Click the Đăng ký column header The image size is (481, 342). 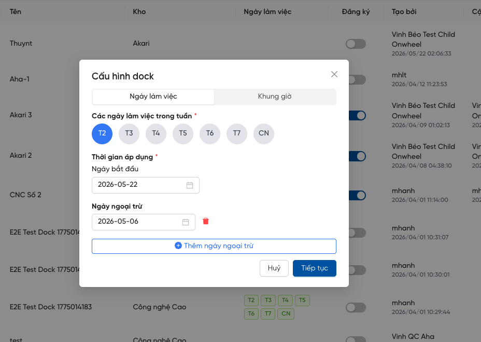click(356, 11)
